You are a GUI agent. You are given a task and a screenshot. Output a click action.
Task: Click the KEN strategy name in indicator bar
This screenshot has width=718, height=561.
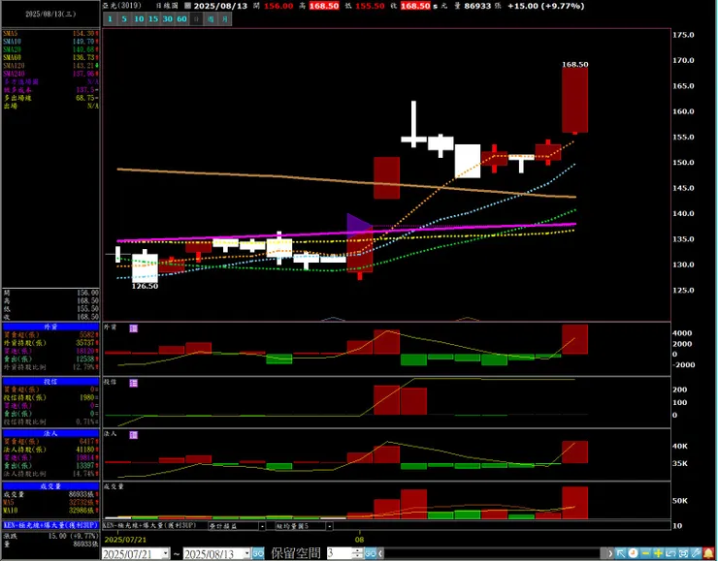(148, 526)
